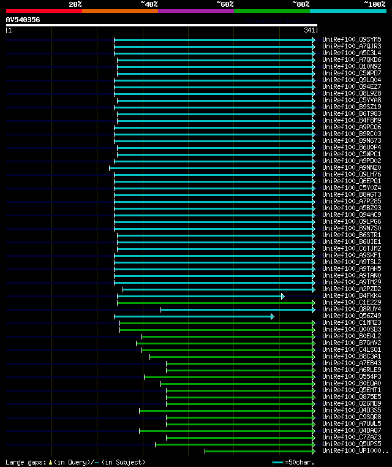Viewport: 392px width, 467px height.
Task: Open the UniRef100_A5C3L4 entry
Action: pyautogui.click(x=352, y=53)
